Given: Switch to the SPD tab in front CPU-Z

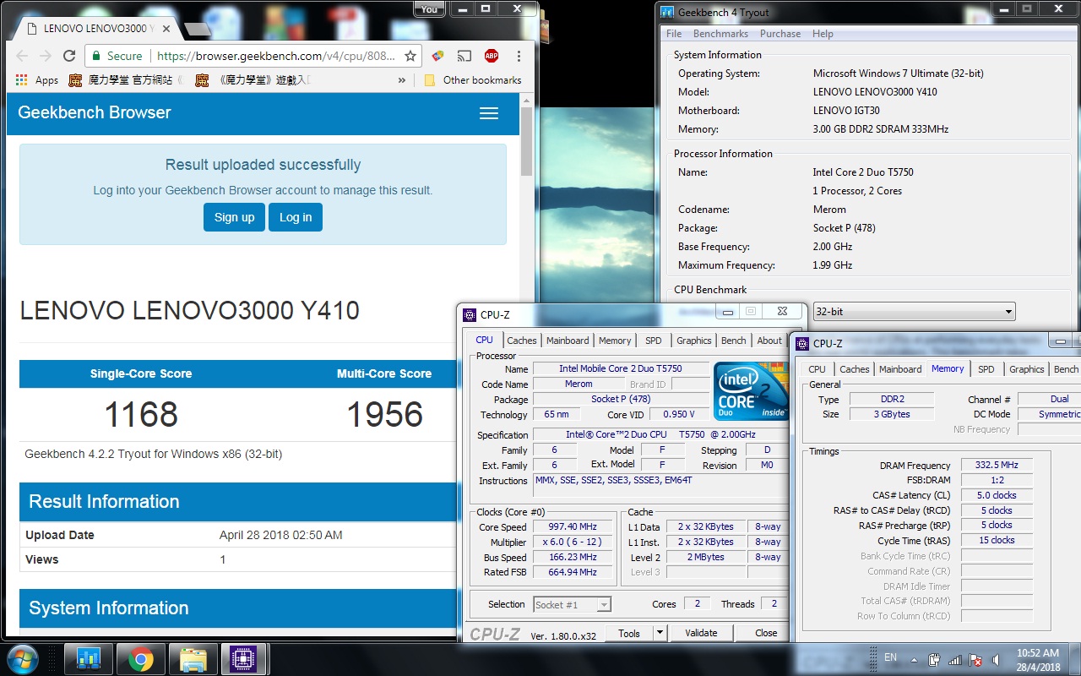Looking at the screenshot, I should click(x=654, y=341).
